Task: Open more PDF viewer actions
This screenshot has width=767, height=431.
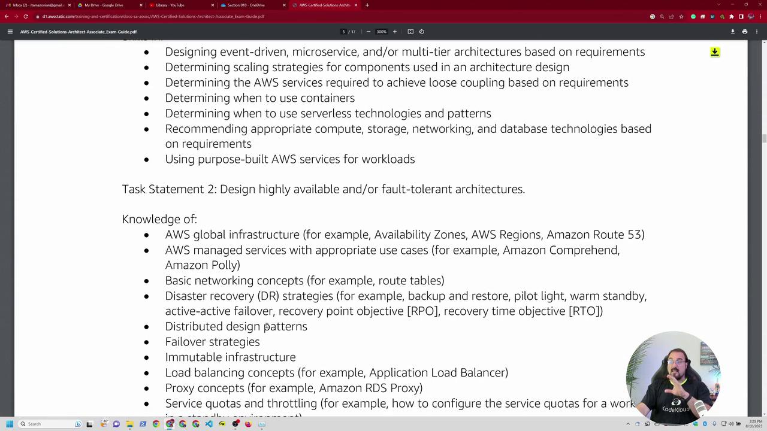Action: 757,32
